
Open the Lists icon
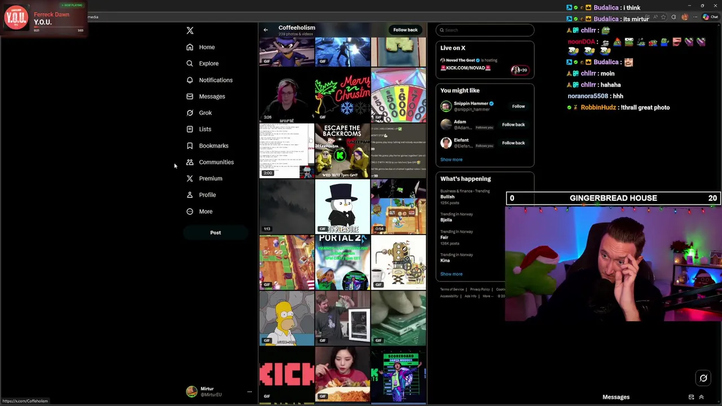[190, 129]
